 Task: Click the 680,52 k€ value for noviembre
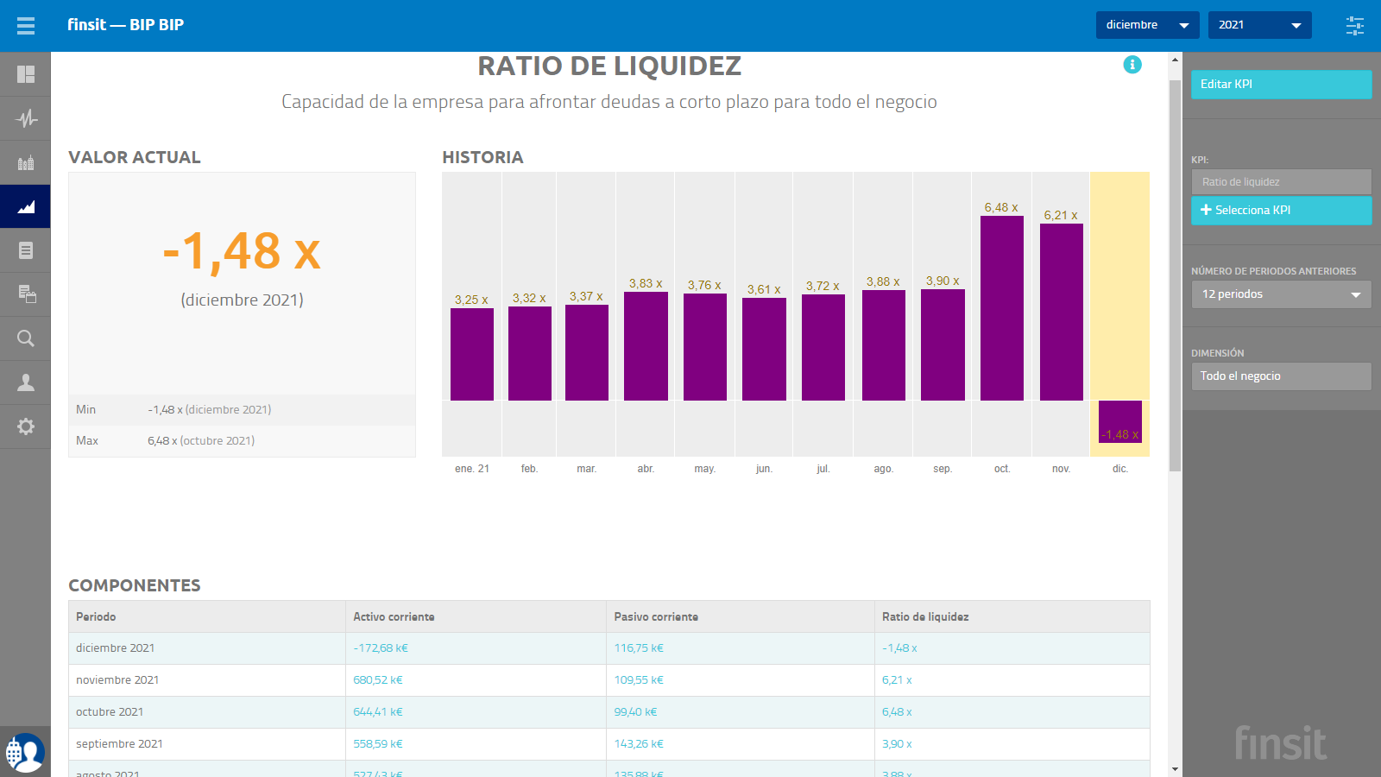pyautogui.click(x=378, y=680)
